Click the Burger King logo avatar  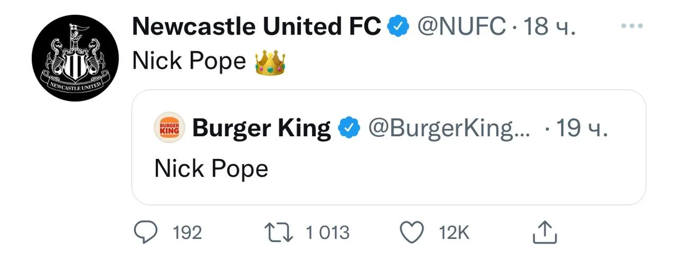[x=169, y=128]
